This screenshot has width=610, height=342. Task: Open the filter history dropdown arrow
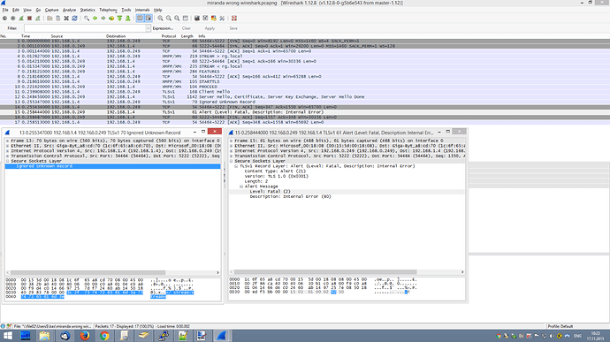click(x=148, y=28)
